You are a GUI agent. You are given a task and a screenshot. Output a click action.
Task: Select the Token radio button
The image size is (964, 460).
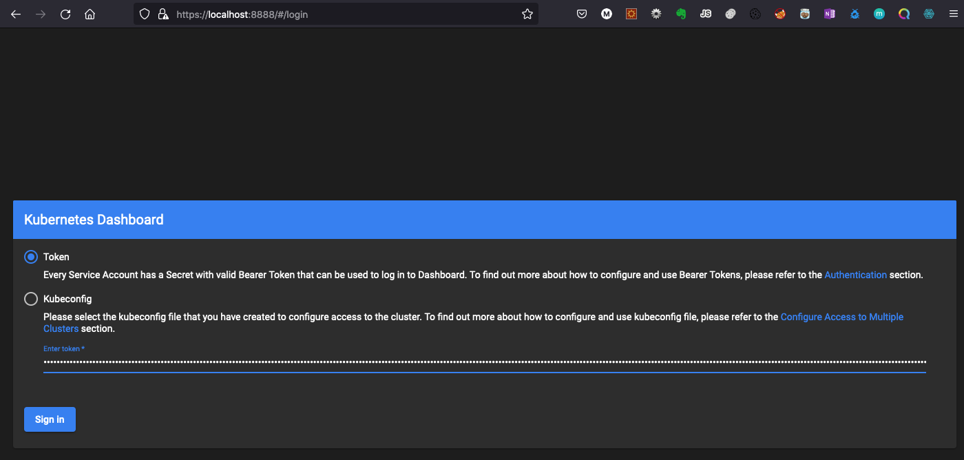point(31,257)
